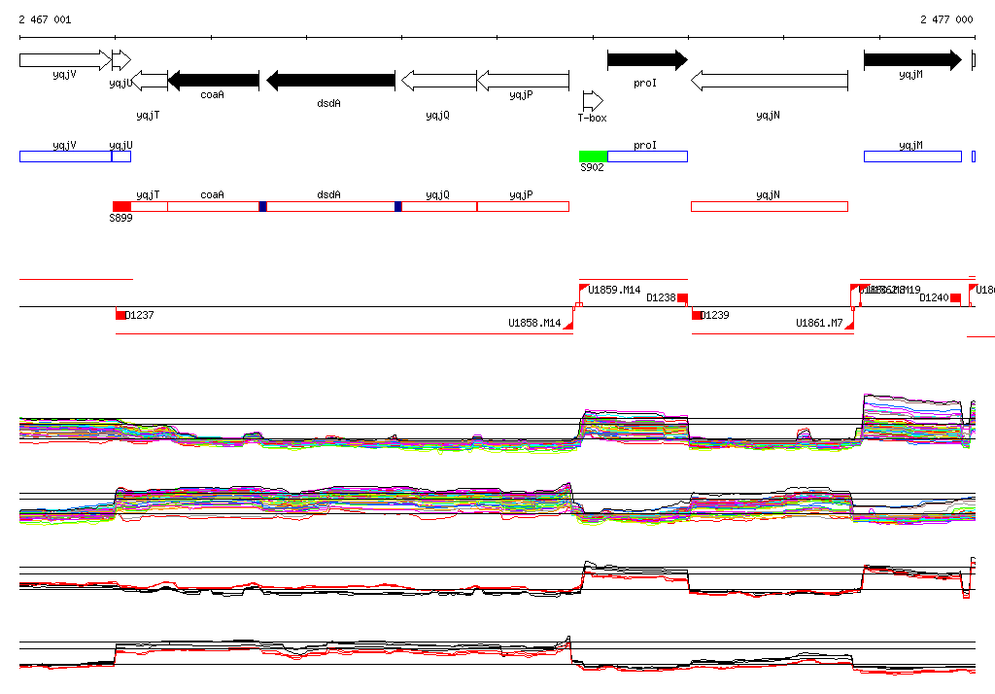995x694 pixels.
Task: Click the U1858.M14 red triangle marker
Action: click(568, 325)
